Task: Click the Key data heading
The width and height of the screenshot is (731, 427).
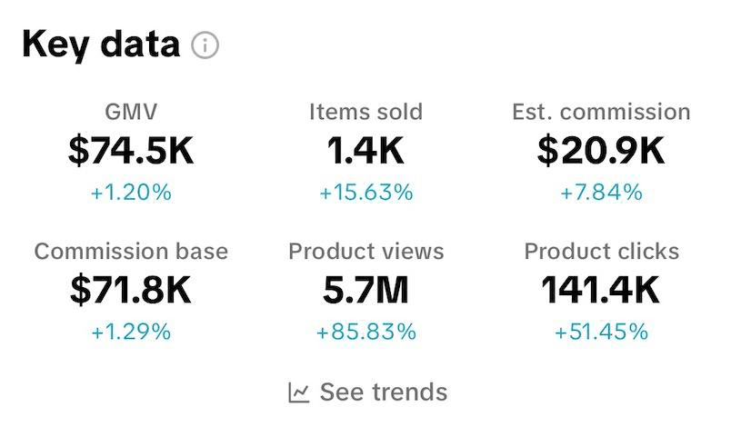Action: point(101,44)
